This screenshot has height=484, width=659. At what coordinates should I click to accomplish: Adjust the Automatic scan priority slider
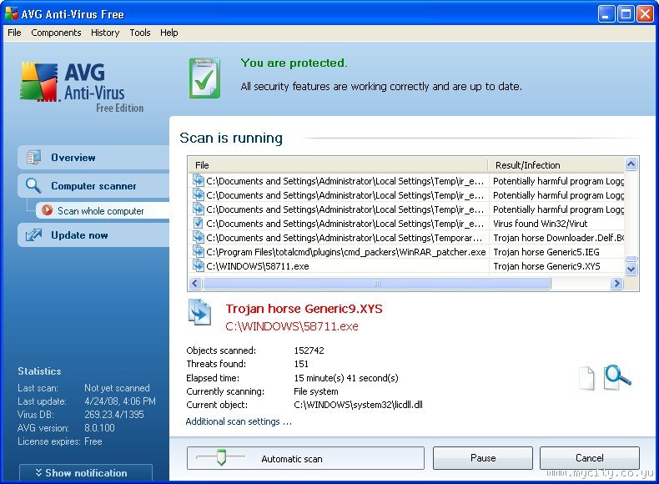click(221, 457)
